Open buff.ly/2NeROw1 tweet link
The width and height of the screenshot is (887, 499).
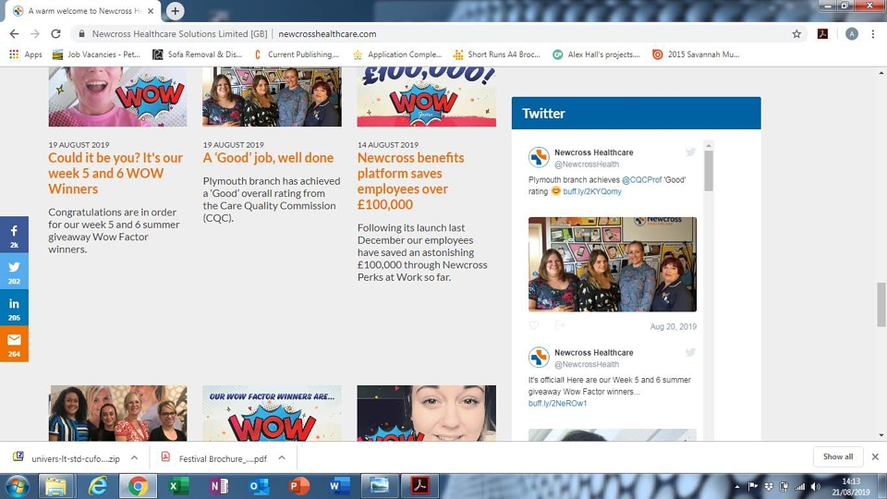[x=557, y=404]
